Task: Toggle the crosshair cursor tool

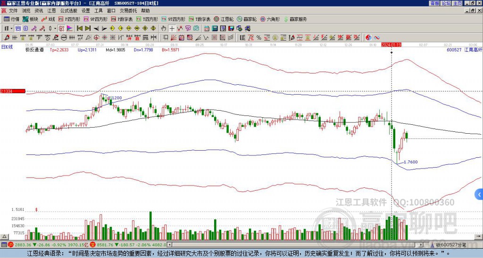Action: 172,28
